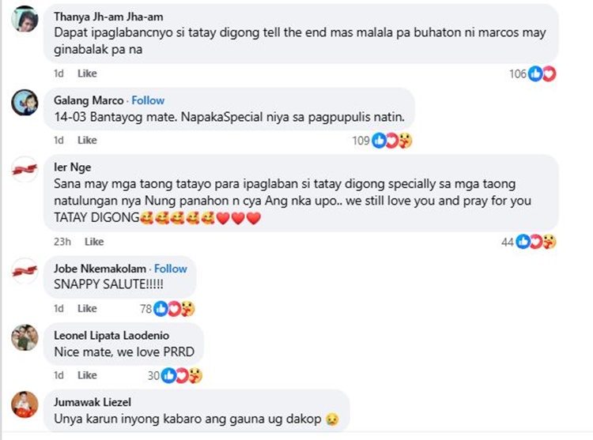This screenshot has width=593, height=440.
Task: Like Galang Marco's Bantayog comment
Action: (87, 140)
